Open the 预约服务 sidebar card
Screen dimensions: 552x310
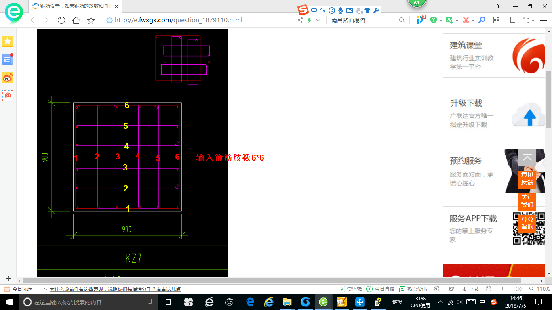(494, 171)
